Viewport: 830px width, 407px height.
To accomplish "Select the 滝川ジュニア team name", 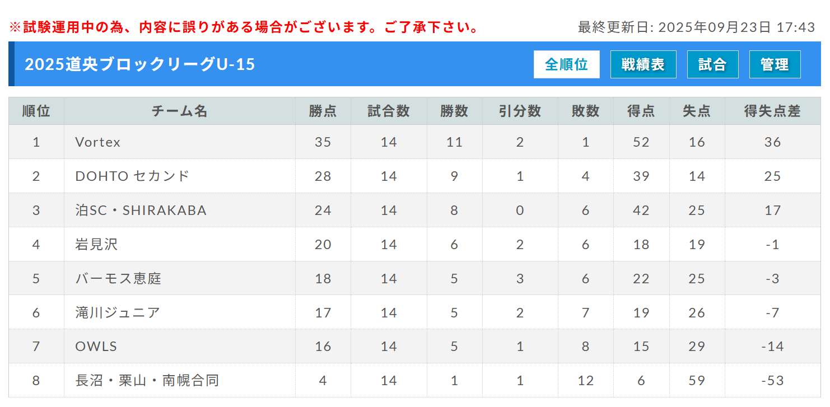I will pos(118,312).
